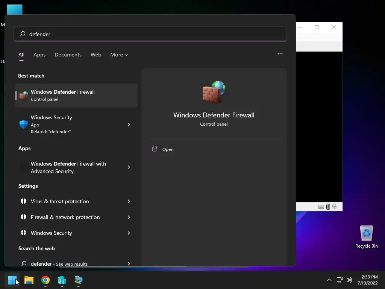Expand Windows Security settings chevron
Screen dimensions: 385x289
pyautogui.click(x=129, y=233)
